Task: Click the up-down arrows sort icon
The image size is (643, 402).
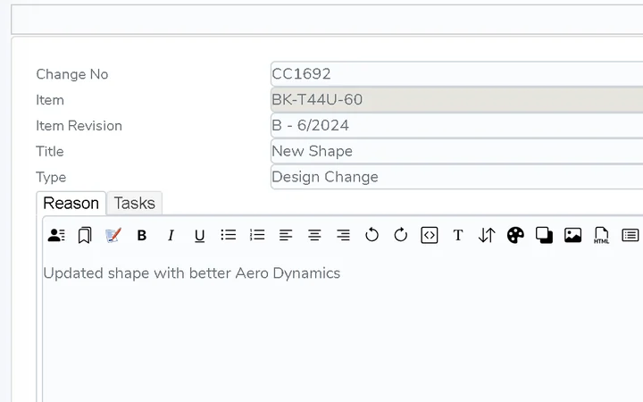Action: tap(487, 236)
